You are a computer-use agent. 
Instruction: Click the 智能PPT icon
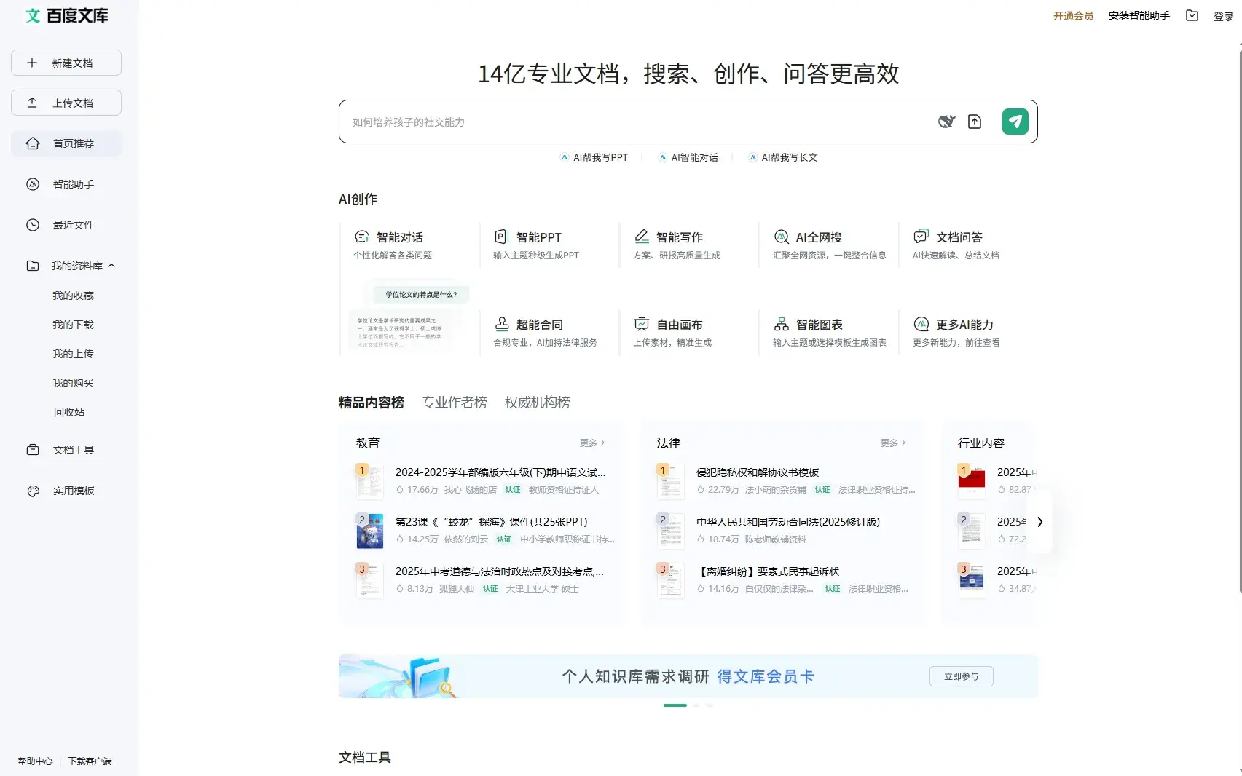click(x=501, y=237)
